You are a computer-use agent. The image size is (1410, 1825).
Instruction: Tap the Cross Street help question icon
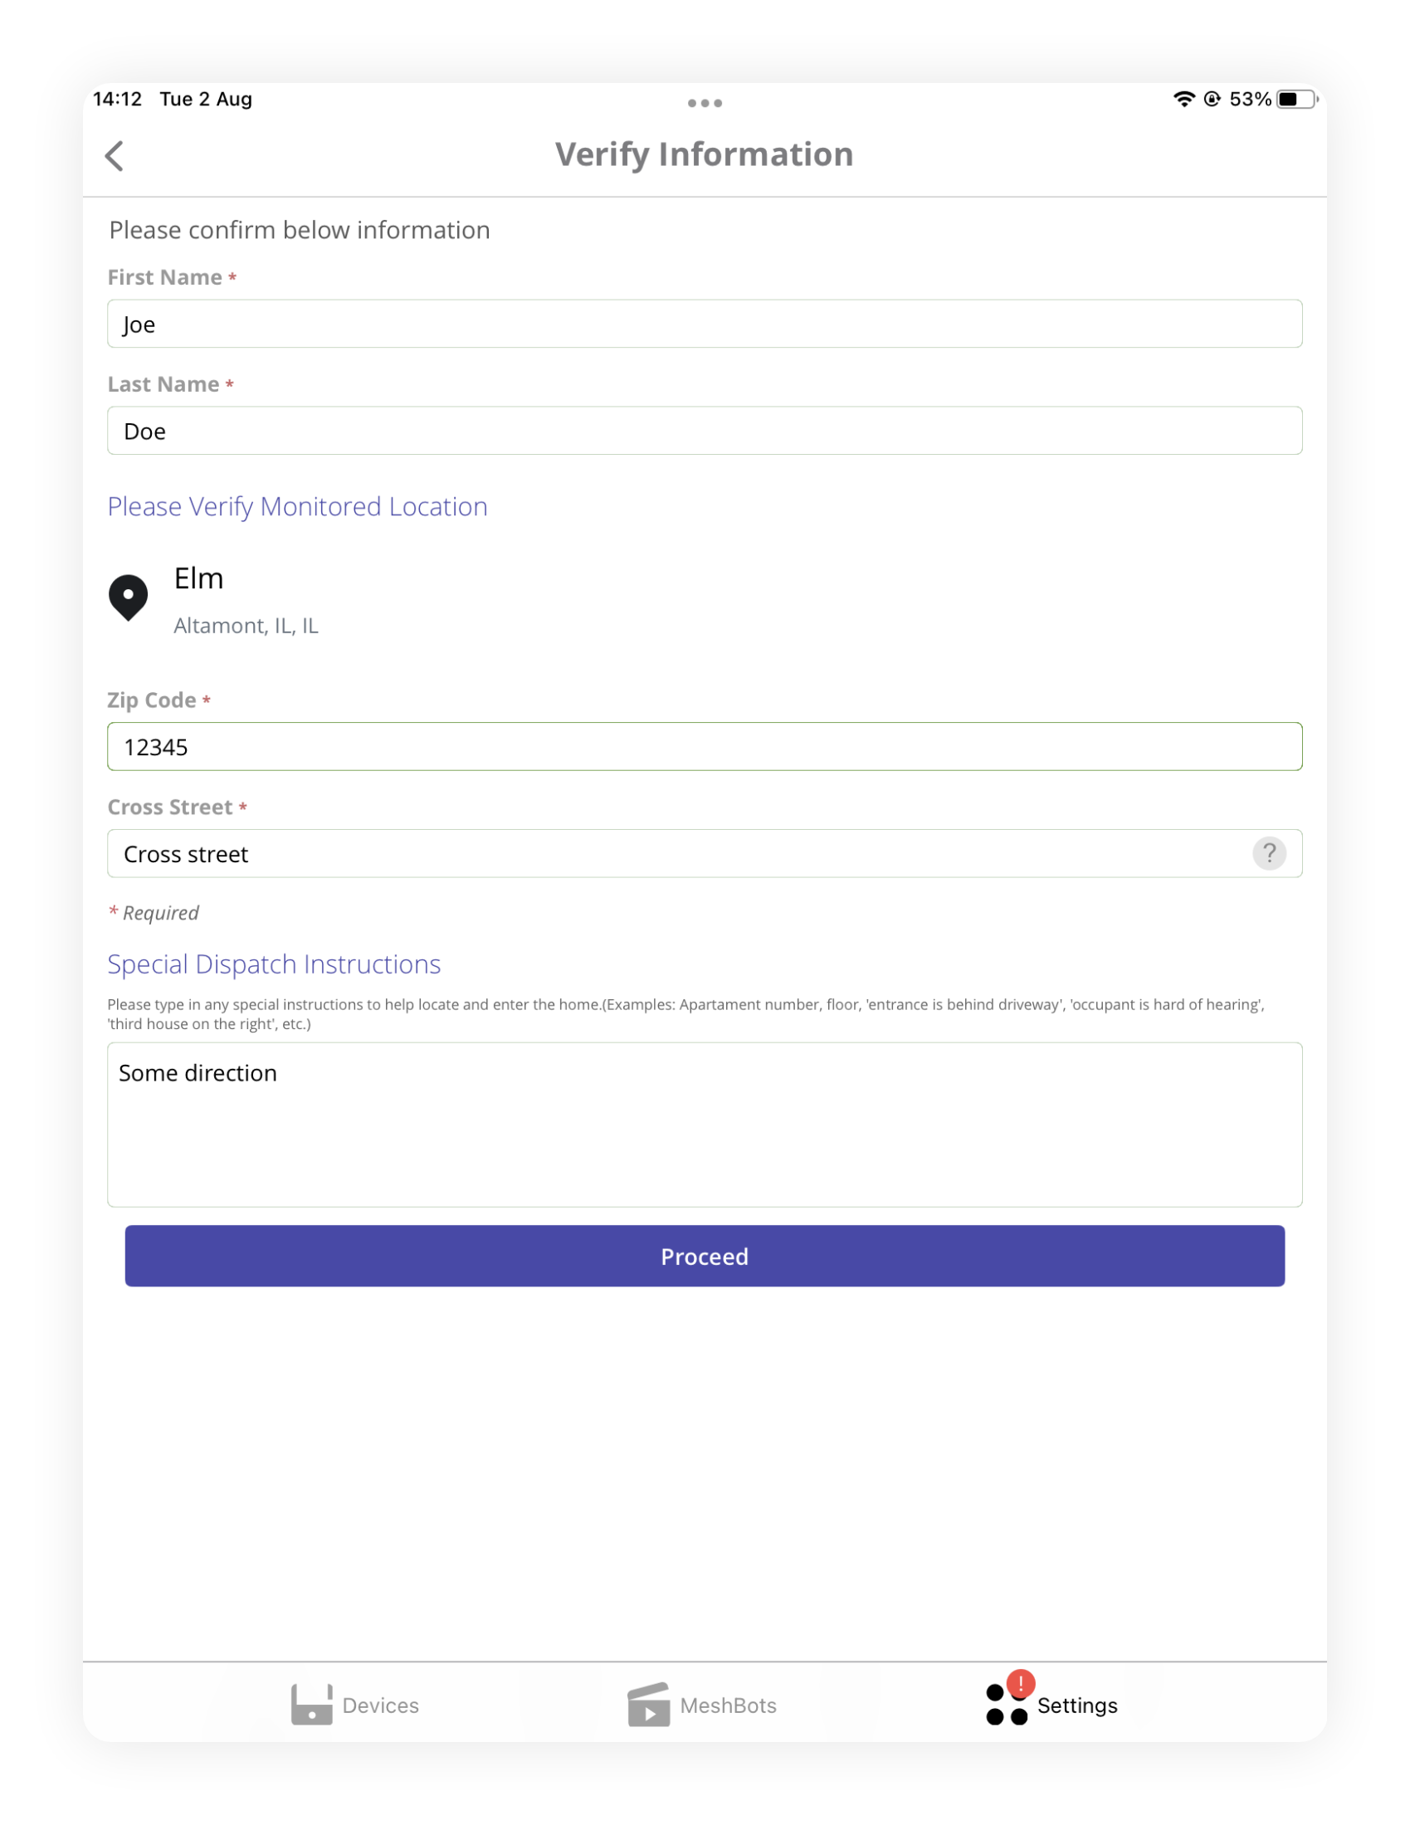[1269, 853]
